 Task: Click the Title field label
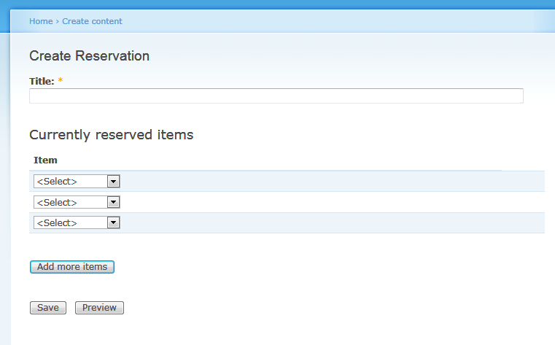pyautogui.click(x=42, y=82)
